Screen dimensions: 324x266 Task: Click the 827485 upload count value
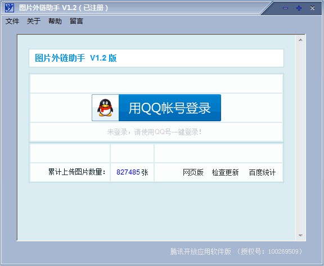coord(128,172)
